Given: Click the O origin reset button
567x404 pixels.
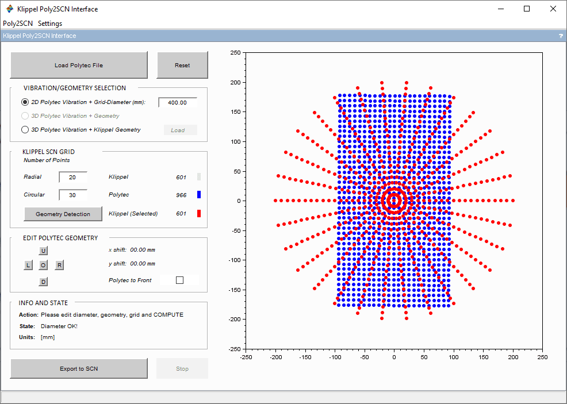Looking at the screenshot, I should click(x=43, y=266).
